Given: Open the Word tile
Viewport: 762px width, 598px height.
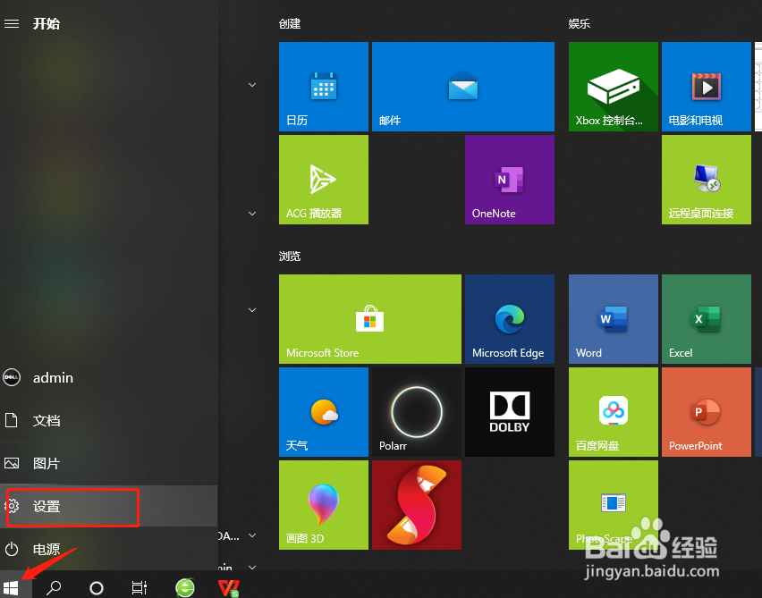Looking at the screenshot, I should coord(614,319).
